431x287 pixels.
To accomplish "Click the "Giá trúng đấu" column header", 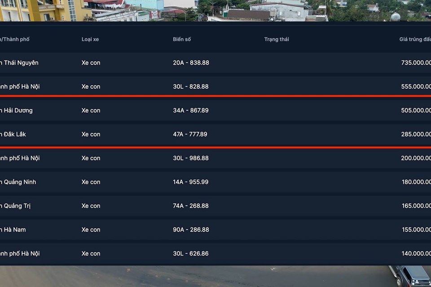I will tap(415, 39).
